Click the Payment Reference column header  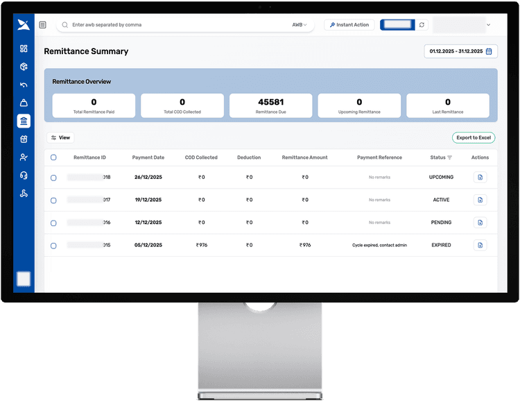[380, 157]
